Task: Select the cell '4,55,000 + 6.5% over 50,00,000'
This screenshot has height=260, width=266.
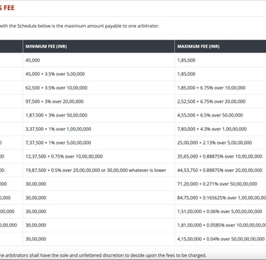Action: pyautogui.click(x=221, y=115)
